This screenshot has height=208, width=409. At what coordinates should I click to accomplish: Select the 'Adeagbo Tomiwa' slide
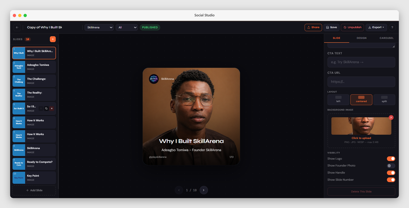[x=34, y=67]
